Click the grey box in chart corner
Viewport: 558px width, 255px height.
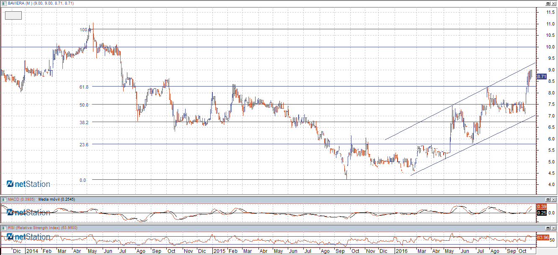coord(13,15)
